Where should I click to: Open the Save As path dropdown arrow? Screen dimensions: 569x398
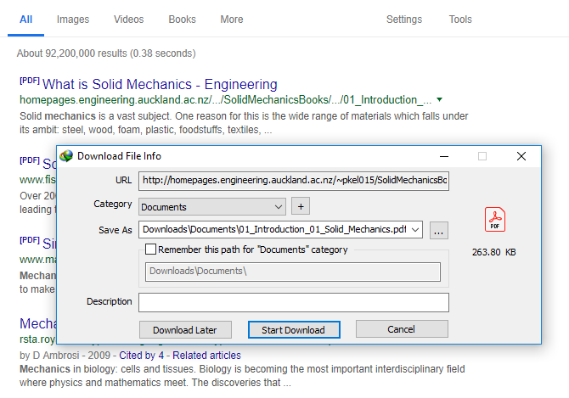pyautogui.click(x=415, y=230)
